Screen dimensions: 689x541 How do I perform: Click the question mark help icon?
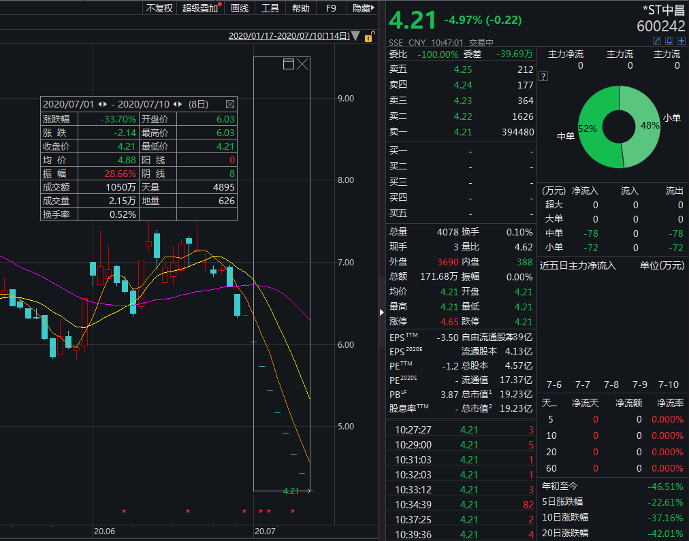(x=543, y=76)
